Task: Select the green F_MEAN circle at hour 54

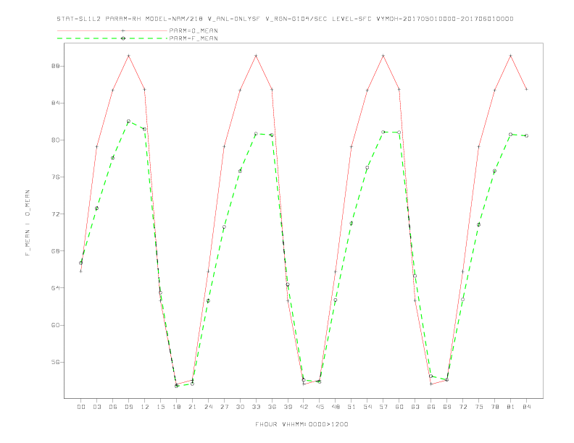Action: pyautogui.click(x=367, y=168)
